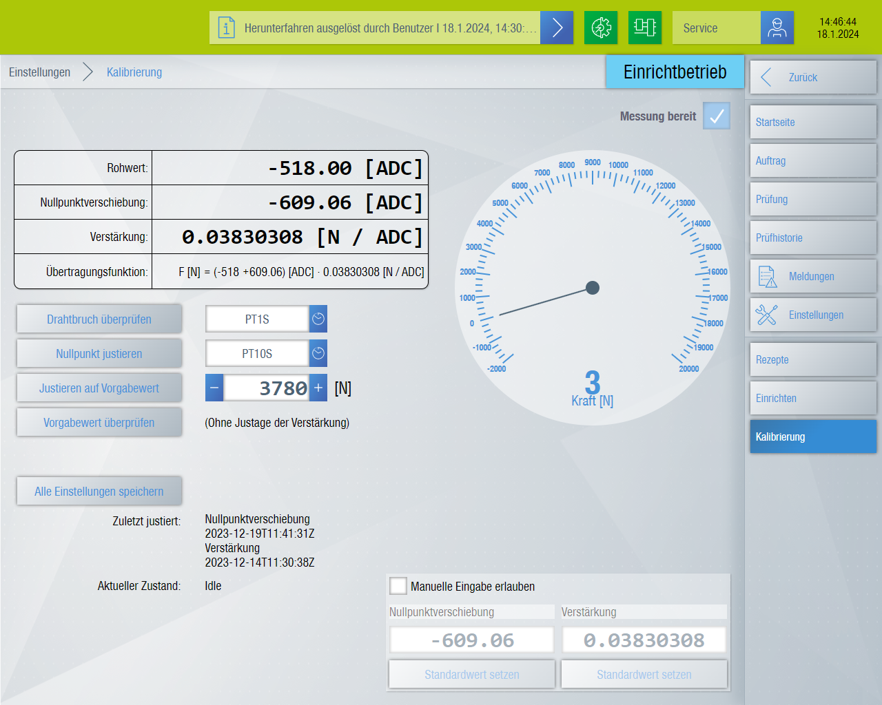Open the info message icon in header
This screenshot has width=882, height=705.
point(226,28)
